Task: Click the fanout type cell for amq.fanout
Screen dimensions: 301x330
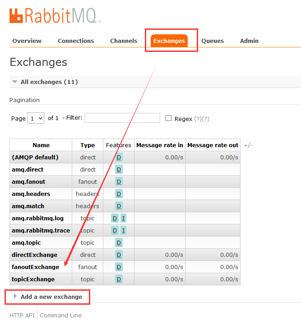Action: [88, 181]
